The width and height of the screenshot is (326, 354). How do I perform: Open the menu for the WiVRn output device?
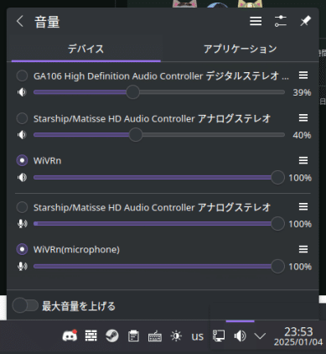303,160
